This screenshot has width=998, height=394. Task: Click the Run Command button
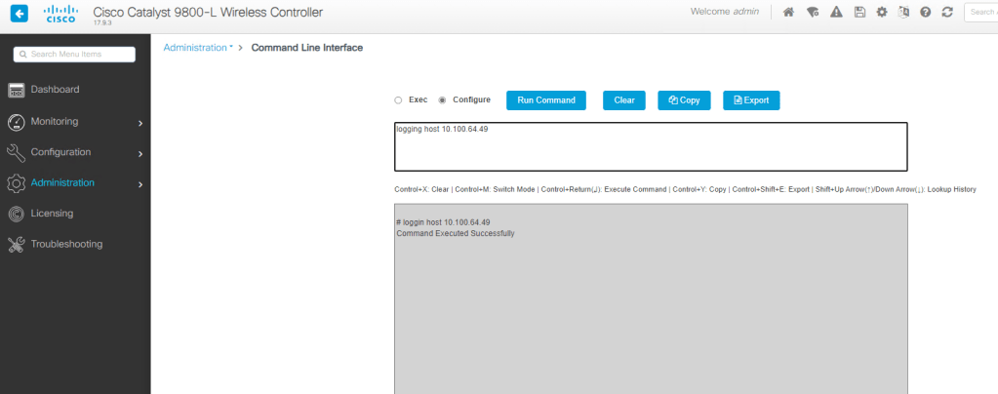(x=546, y=100)
